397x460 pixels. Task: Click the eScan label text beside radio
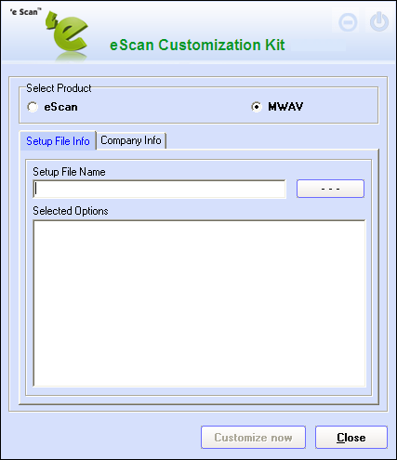pos(60,107)
